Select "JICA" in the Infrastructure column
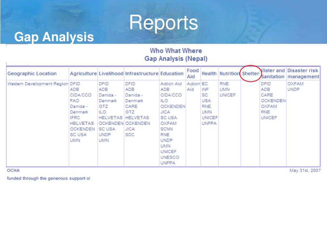This screenshot has width=327, height=245. [130, 129]
